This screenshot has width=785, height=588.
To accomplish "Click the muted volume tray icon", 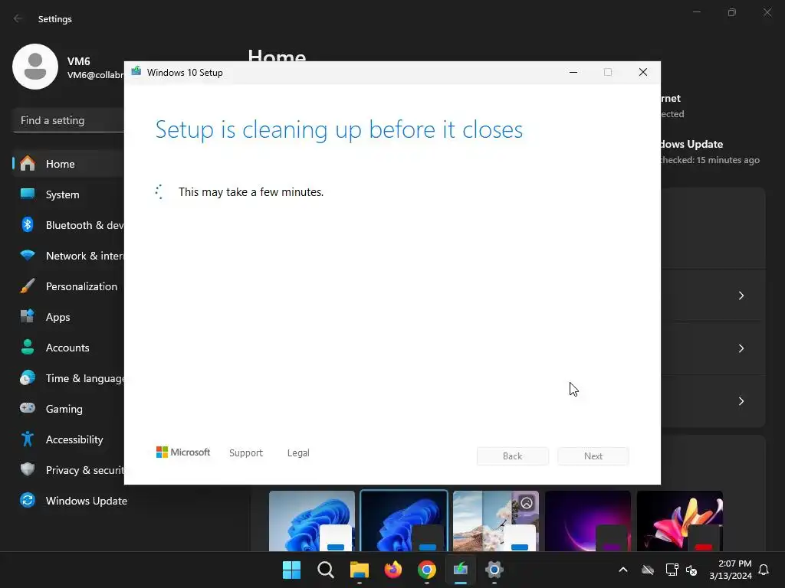I will [x=691, y=570].
